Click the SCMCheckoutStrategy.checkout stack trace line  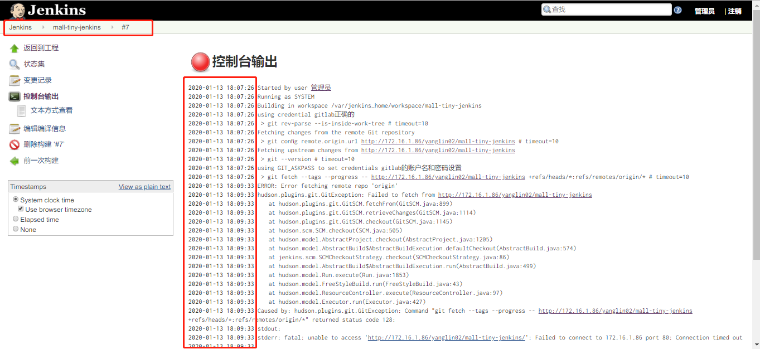389,257
